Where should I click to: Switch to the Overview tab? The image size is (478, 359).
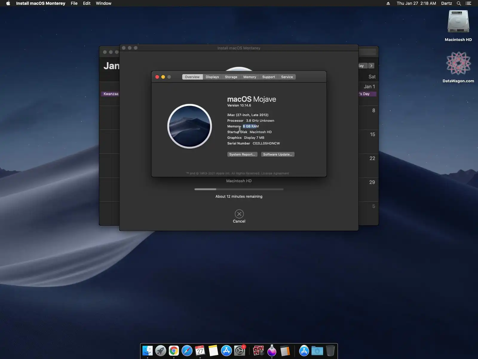[192, 77]
